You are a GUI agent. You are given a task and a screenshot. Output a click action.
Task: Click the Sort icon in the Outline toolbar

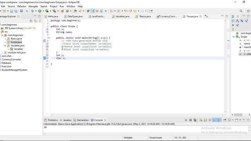[x=237, y=21]
